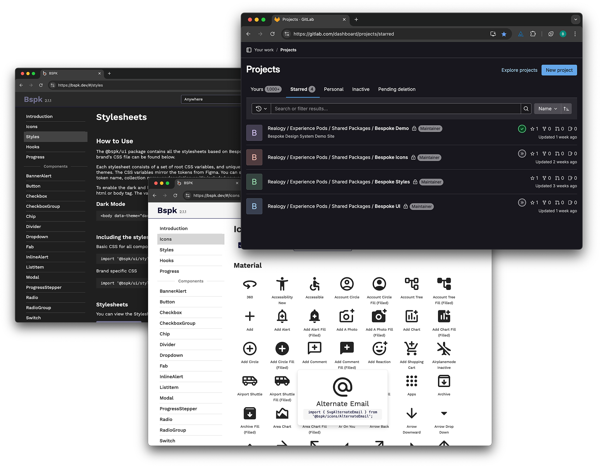Image resolution: width=601 pixels, height=467 pixels.
Task: Click the Add Shopping Cart icon
Action: pyautogui.click(x=411, y=349)
